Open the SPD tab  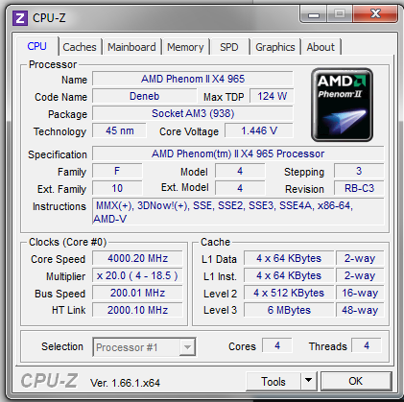click(229, 47)
